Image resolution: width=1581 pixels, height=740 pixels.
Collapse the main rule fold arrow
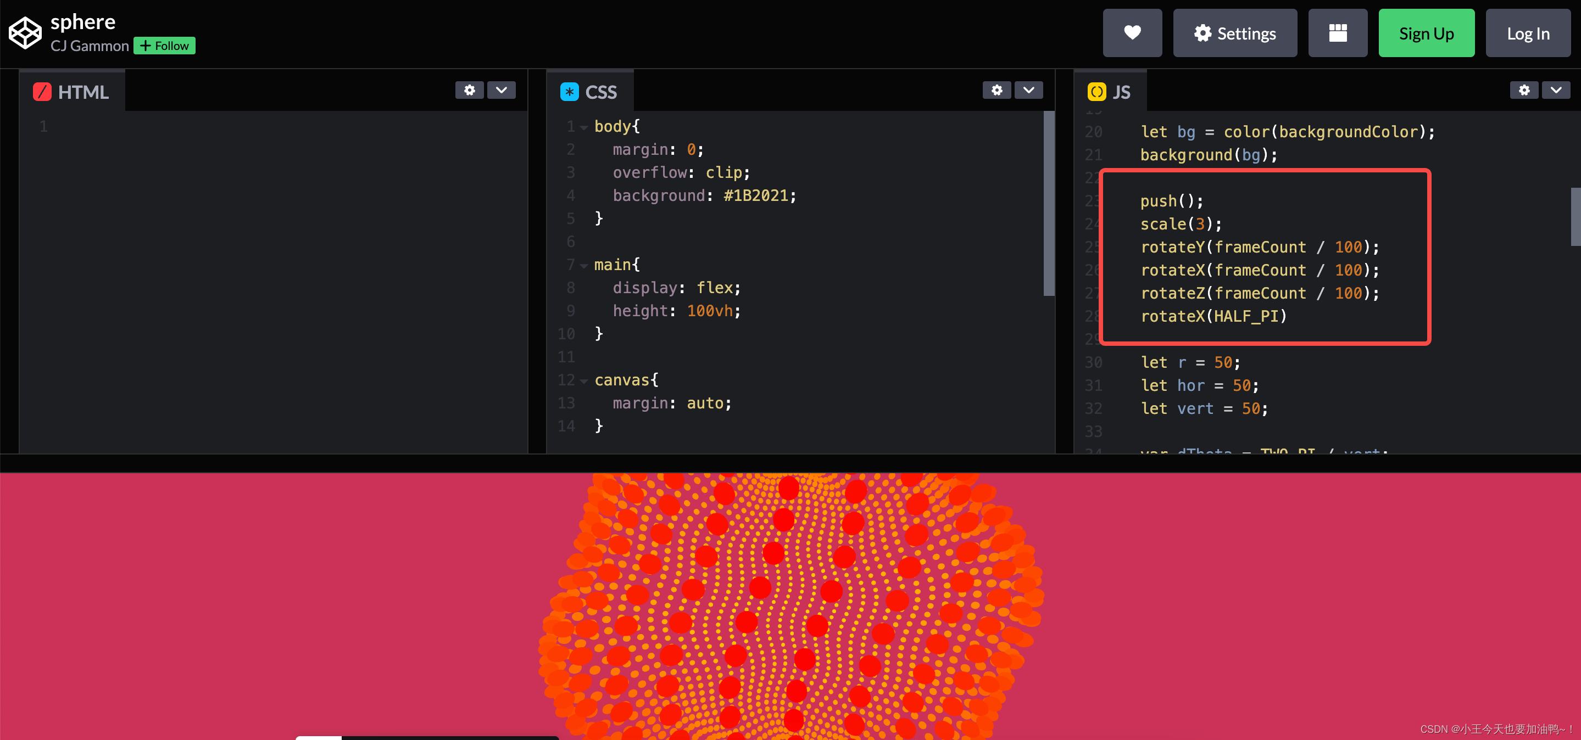point(583,266)
